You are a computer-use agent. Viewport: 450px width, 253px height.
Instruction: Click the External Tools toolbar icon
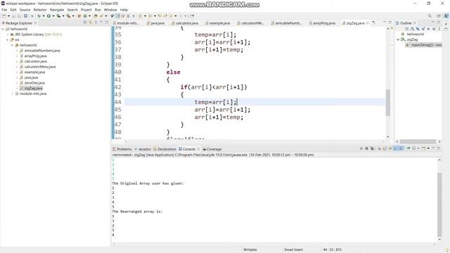point(68,16)
